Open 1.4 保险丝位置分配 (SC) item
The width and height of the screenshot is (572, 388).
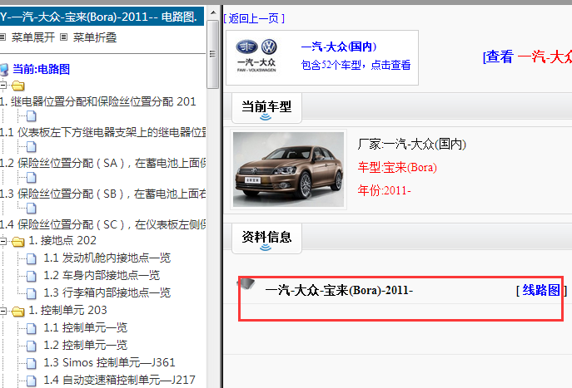point(103,224)
